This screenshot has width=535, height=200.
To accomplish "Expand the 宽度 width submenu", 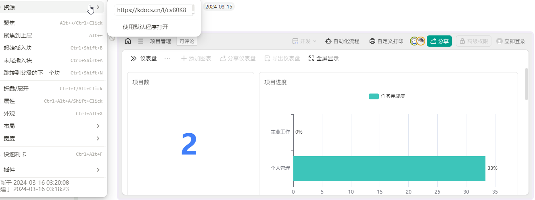I will (x=52, y=138).
